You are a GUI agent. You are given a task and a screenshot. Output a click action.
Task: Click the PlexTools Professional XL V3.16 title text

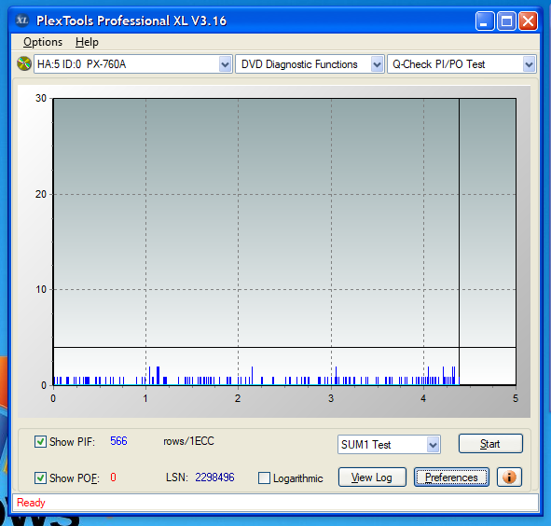tap(131, 21)
